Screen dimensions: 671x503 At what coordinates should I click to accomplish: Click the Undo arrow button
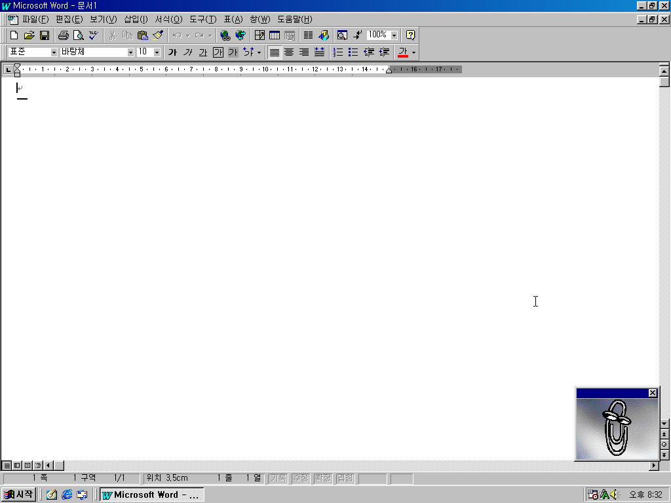(177, 35)
